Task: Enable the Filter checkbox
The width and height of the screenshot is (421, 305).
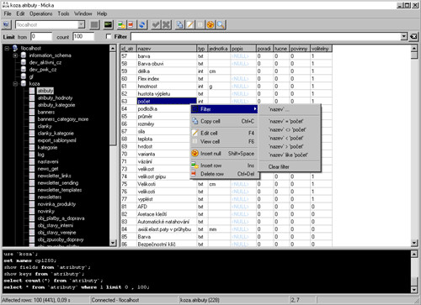Action: pyautogui.click(x=109, y=36)
